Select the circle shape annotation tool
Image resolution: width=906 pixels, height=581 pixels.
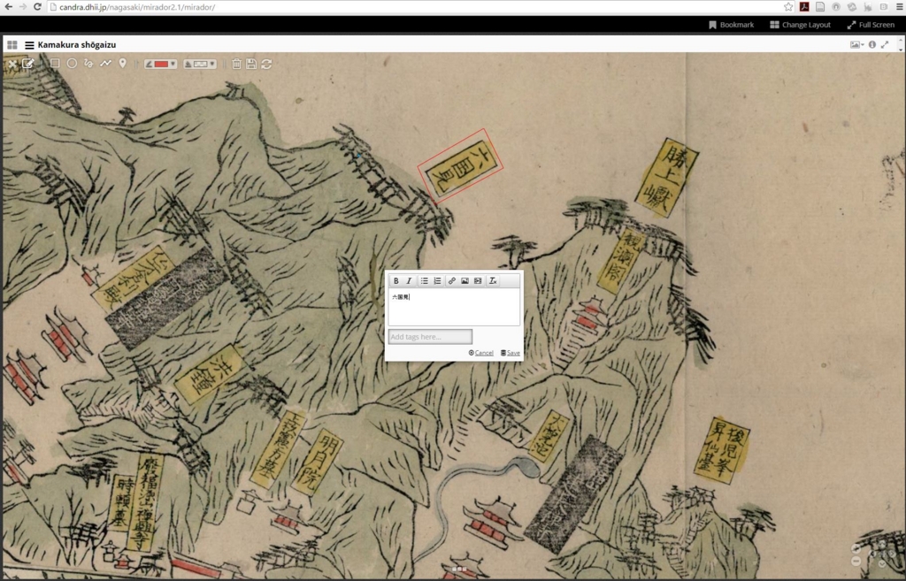[72, 64]
